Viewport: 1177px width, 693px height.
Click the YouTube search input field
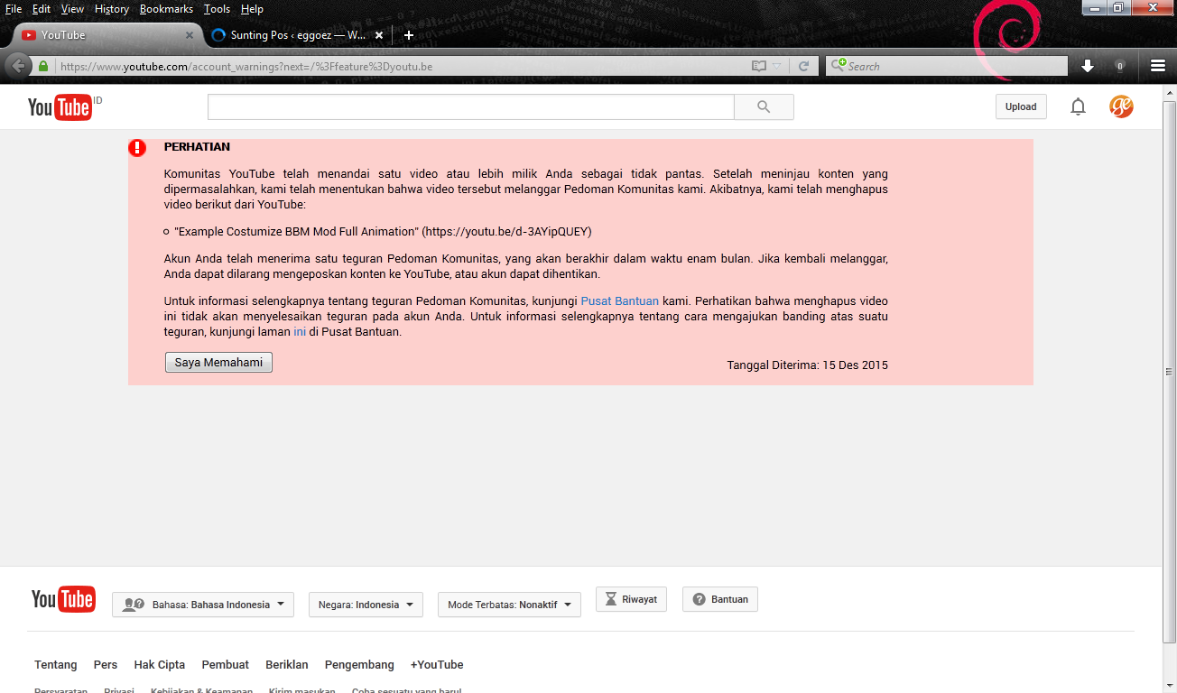click(x=471, y=106)
